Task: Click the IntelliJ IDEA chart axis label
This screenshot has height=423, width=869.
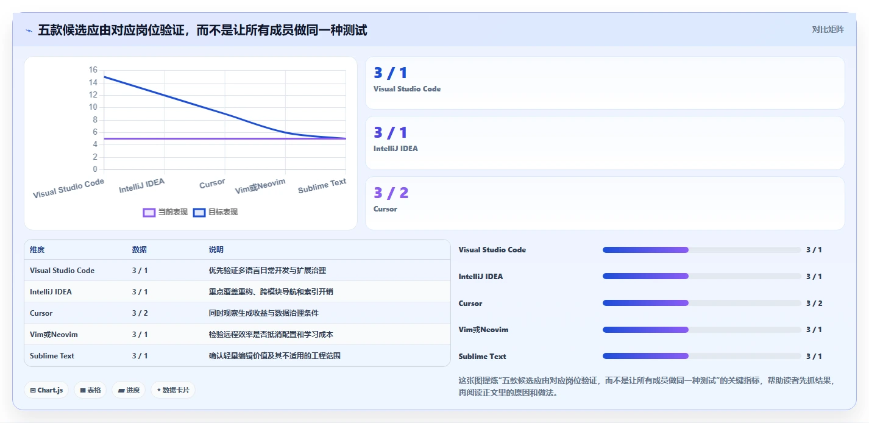Action: (x=142, y=185)
